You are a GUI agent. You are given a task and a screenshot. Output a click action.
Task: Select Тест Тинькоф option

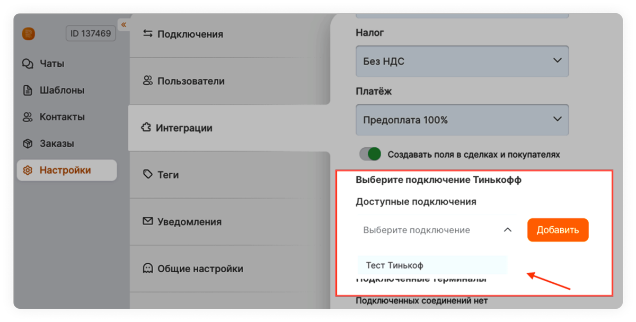click(x=432, y=265)
